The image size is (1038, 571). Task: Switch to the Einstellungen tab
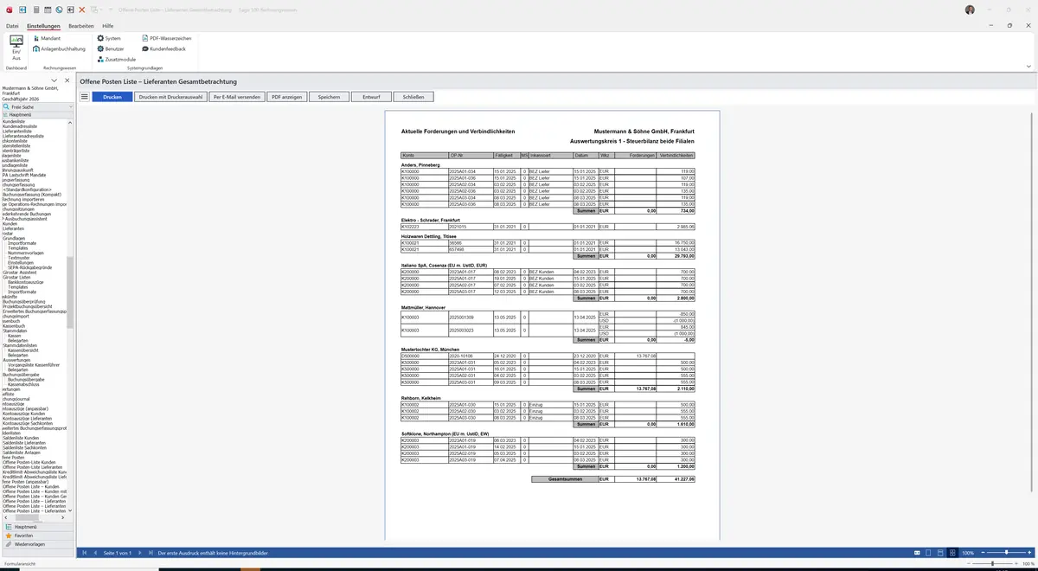coord(43,26)
